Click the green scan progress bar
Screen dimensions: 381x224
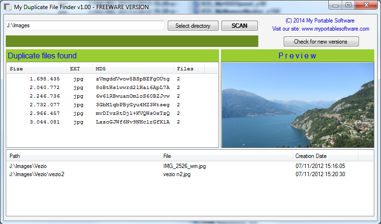click(132, 41)
